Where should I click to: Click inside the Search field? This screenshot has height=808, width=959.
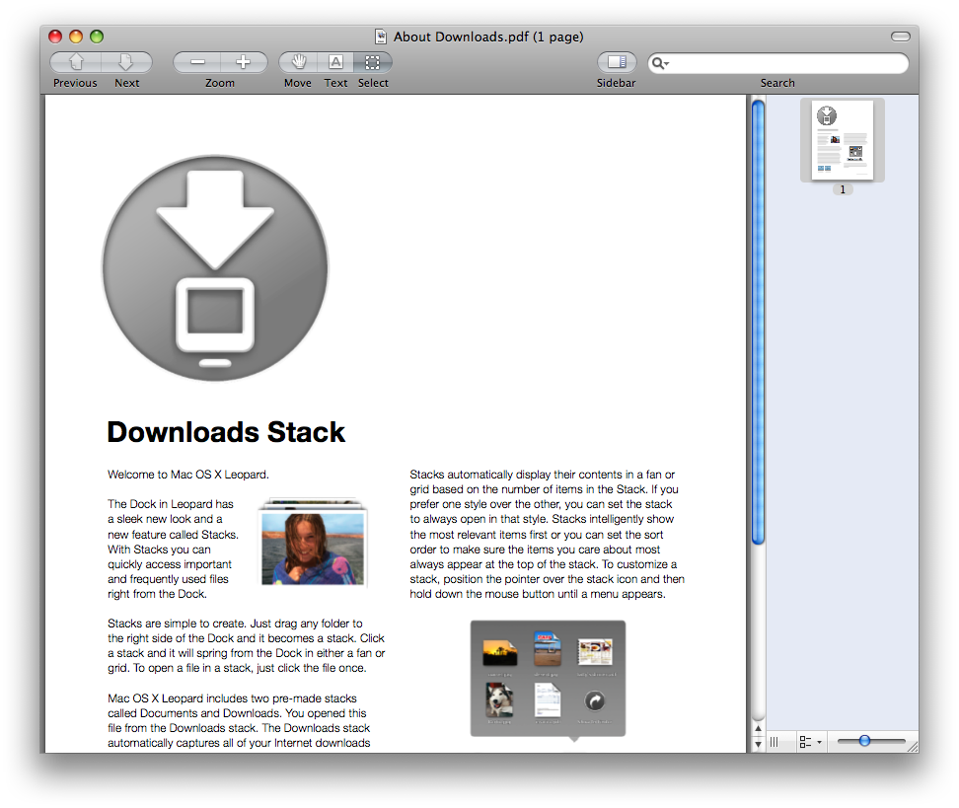(778, 63)
